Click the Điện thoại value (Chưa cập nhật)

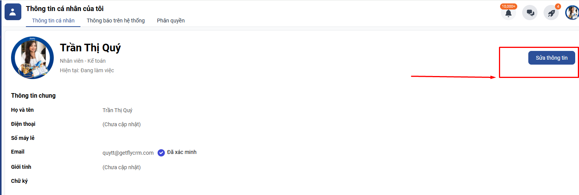point(122,124)
